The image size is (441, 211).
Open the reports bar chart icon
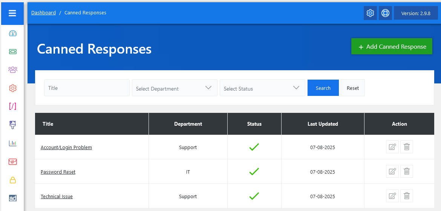13,143
